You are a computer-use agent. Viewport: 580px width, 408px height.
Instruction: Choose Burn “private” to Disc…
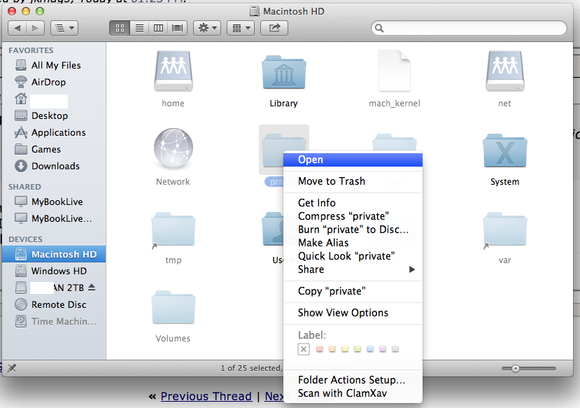[353, 230]
